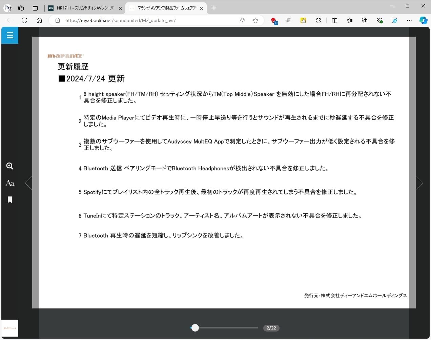This screenshot has width=431, height=340.
Task: Click the 発行元 publisher line
Action: coord(355,296)
